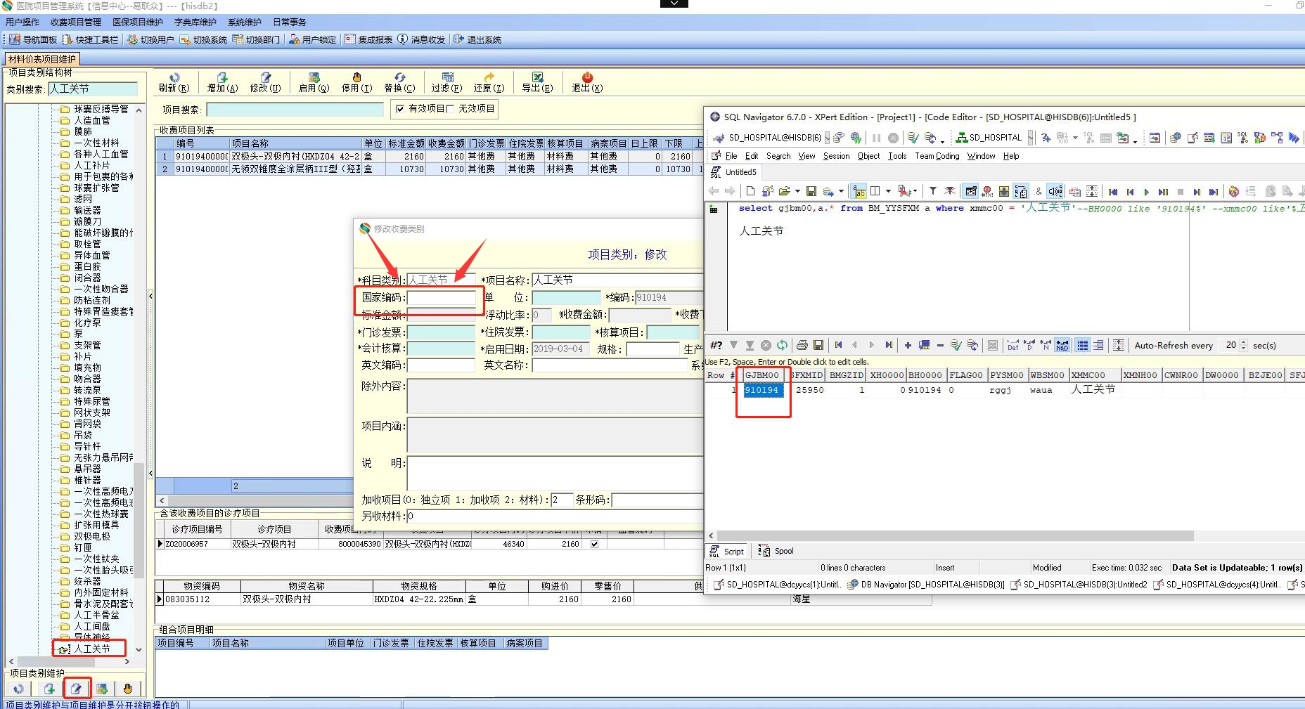The width and height of the screenshot is (1305, 709).
Task: Select the 一次性吻合器 tree node
Action: [x=101, y=289]
